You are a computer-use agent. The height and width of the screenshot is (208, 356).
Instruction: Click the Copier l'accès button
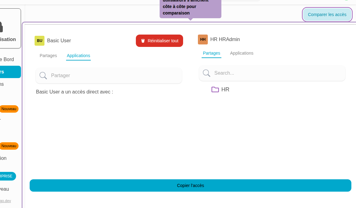pos(190,185)
